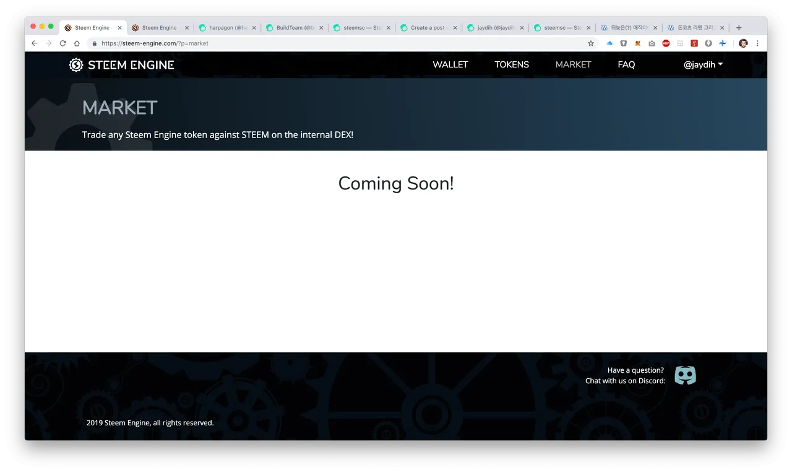Click the '2019 Steem Engine, all rights reserved.' text

pos(150,423)
